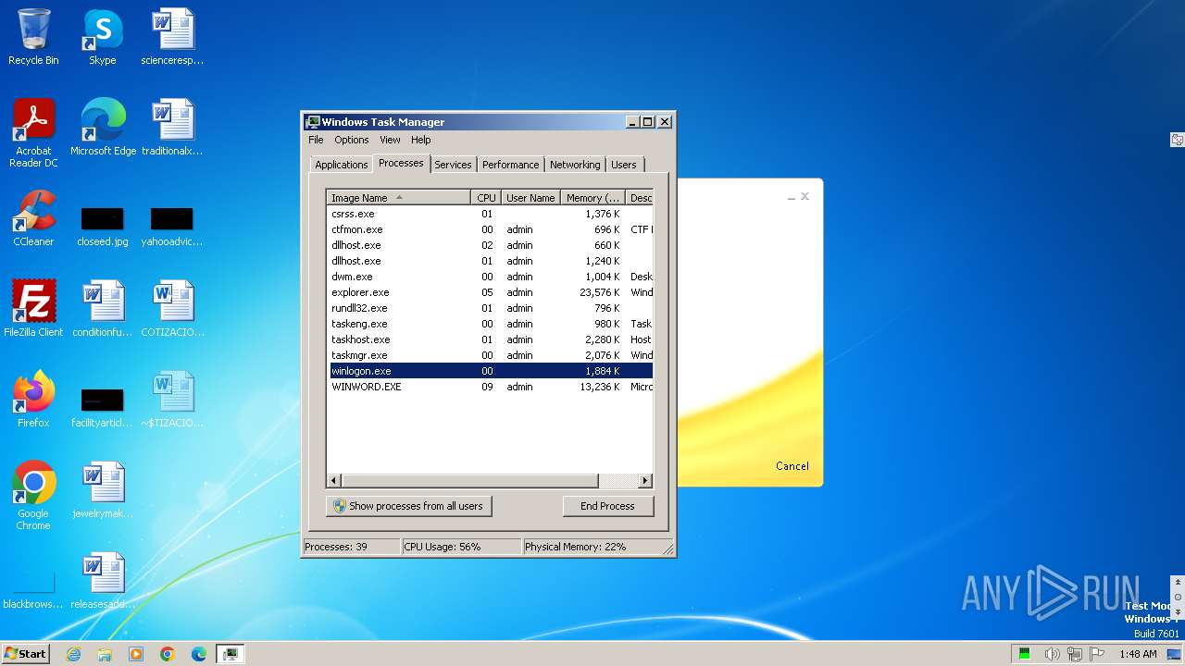This screenshot has height=666, width=1185.
Task: Open the Options menu in Task Manager
Action: (x=352, y=140)
